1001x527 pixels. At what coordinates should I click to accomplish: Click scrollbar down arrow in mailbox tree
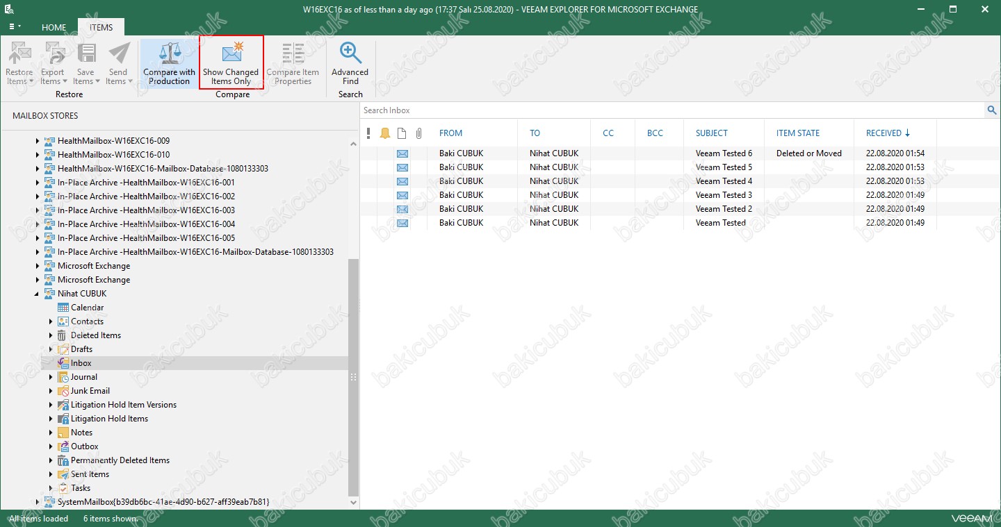coord(354,502)
